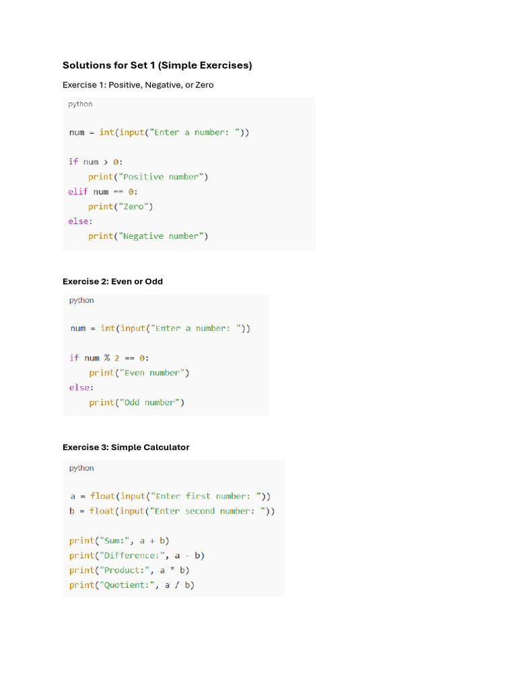This screenshot has width=517, height=689.
Task: Click the Exercise 3: Simple Calculator heading
Action: click(x=126, y=447)
